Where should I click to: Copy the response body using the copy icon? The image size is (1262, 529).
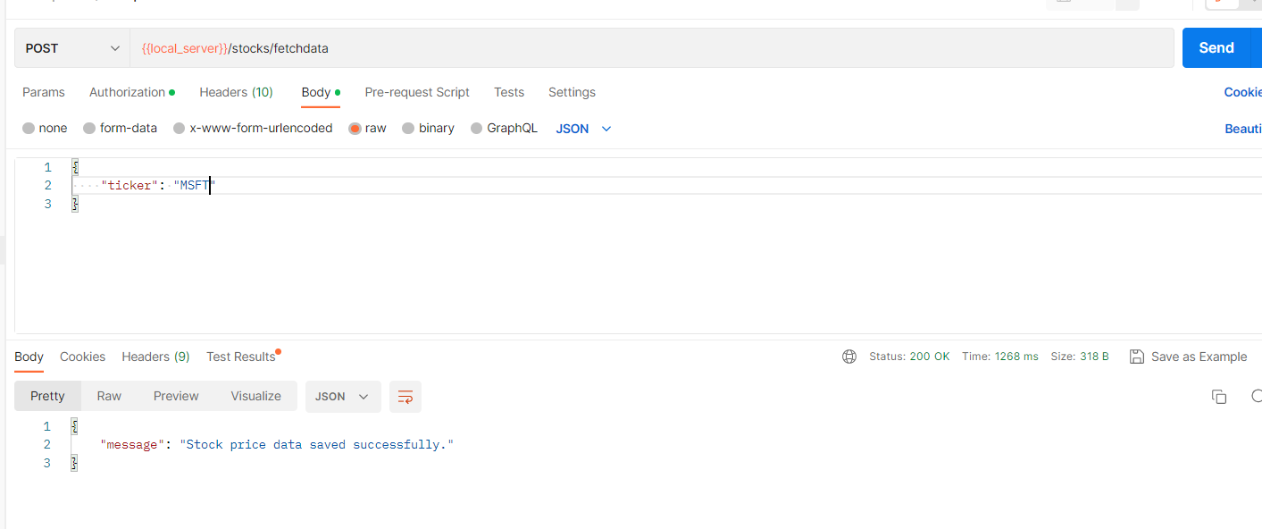tap(1218, 396)
